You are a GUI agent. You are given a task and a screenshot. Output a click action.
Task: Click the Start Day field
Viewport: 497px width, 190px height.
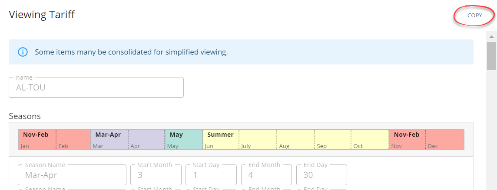[x=211, y=175]
